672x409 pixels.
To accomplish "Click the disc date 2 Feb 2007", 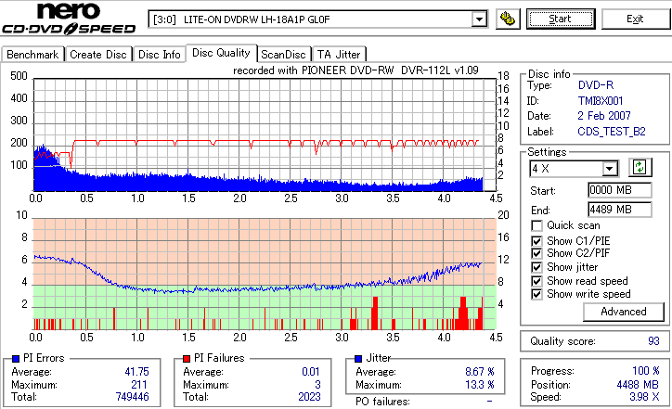I will (x=604, y=116).
